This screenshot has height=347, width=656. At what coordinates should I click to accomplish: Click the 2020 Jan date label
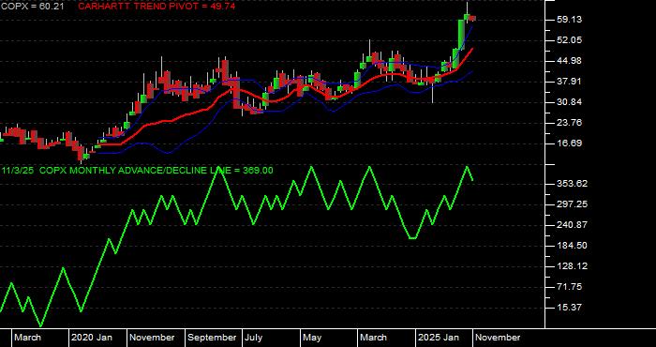(92, 338)
